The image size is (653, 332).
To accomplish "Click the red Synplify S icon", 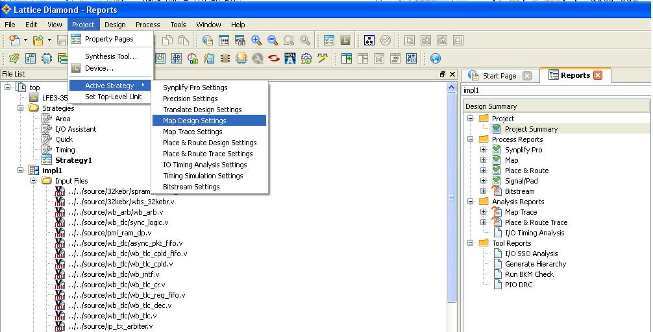I will (x=274, y=58).
